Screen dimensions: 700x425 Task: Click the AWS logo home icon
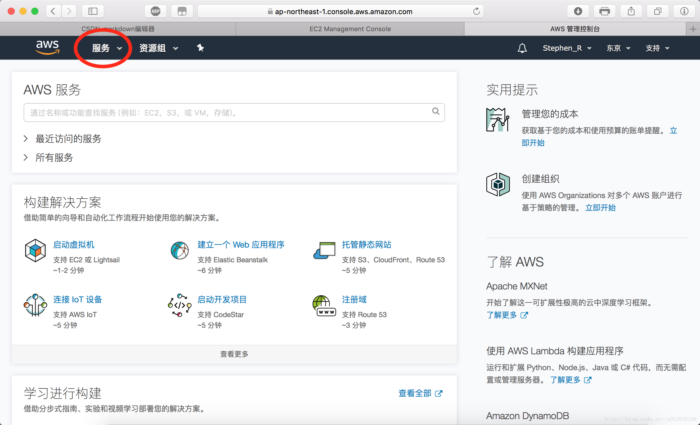pyautogui.click(x=48, y=47)
